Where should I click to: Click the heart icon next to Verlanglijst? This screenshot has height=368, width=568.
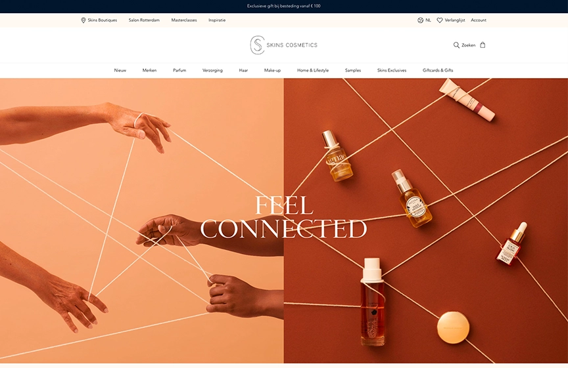[439, 20]
